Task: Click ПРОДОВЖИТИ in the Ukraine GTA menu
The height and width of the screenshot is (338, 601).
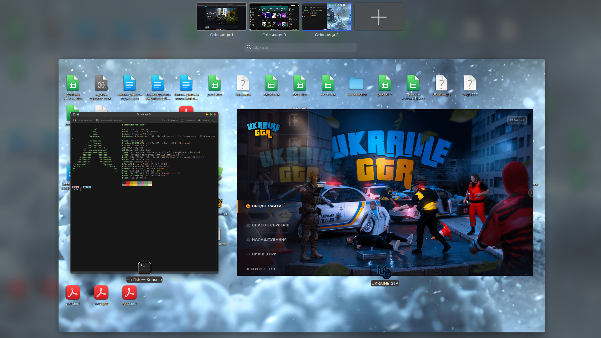Action: coord(266,206)
